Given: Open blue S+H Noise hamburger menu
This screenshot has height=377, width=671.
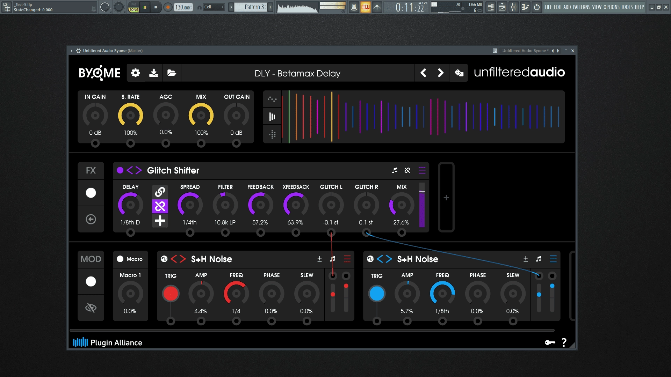Looking at the screenshot, I should pyautogui.click(x=553, y=259).
